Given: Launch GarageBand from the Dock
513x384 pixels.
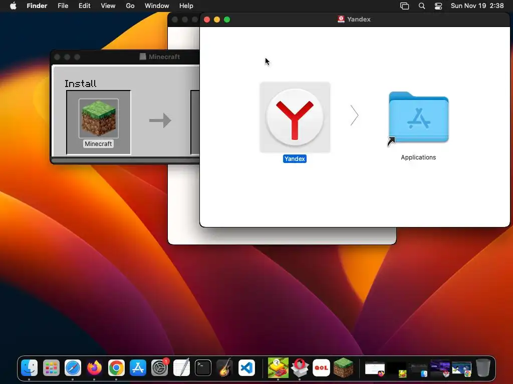Looking at the screenshot, I should 225,368.
